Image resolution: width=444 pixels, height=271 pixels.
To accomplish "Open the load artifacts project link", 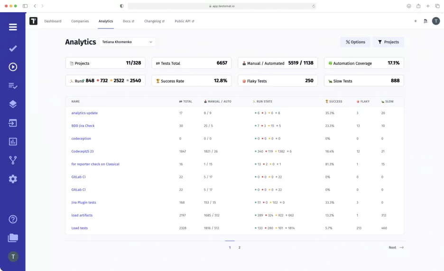I will pyautogui.click(x=82, y=215).
